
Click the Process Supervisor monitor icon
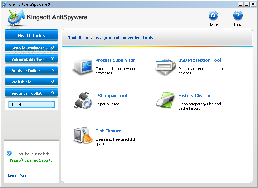tap(83, 67)
